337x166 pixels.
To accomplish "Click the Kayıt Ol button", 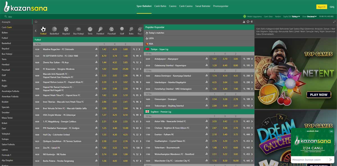I will pyautogui.click(x=321, y=7).
